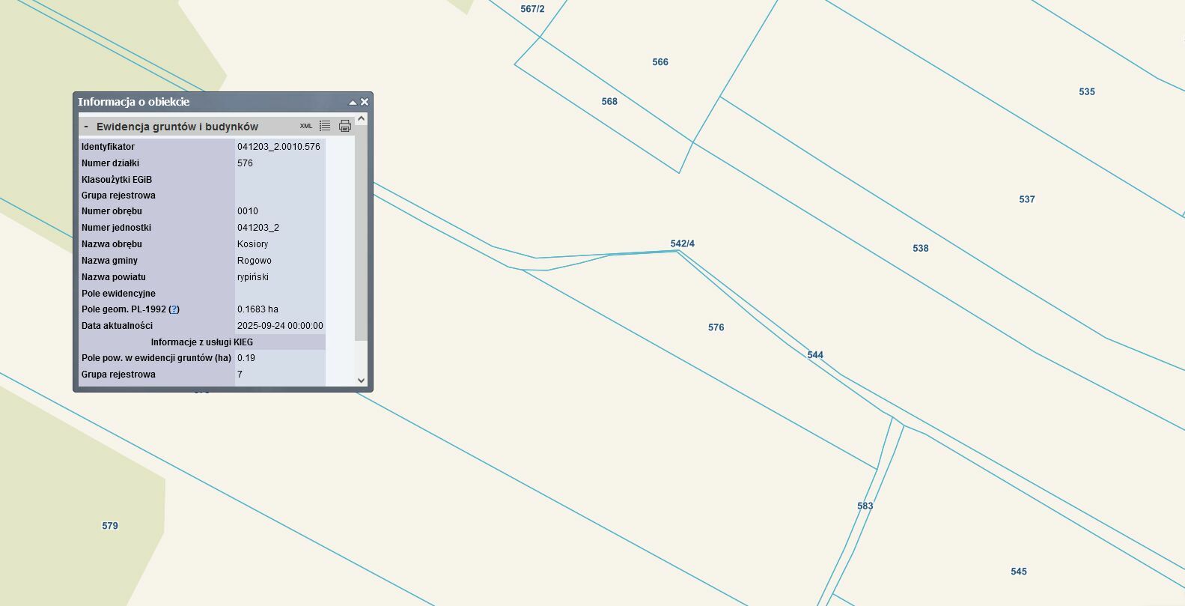The height and width of the screenshot is (606, 1185).
Task: Click parcel label 579 on the map
Action: pyautogui.click(x=110, y=526)
